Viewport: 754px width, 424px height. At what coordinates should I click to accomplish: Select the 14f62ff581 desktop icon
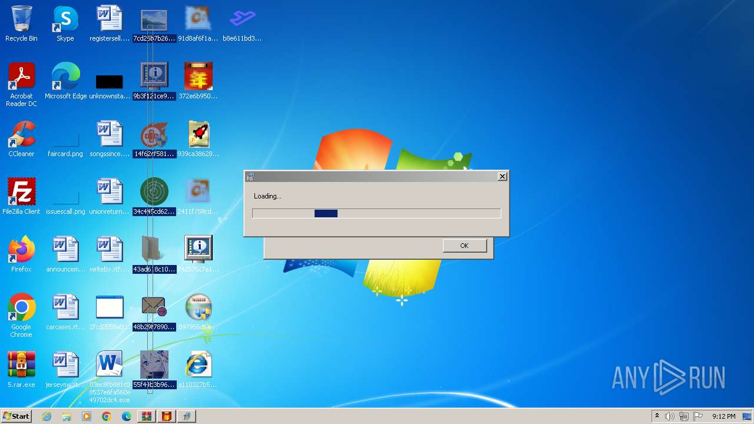tap(154, 139)
